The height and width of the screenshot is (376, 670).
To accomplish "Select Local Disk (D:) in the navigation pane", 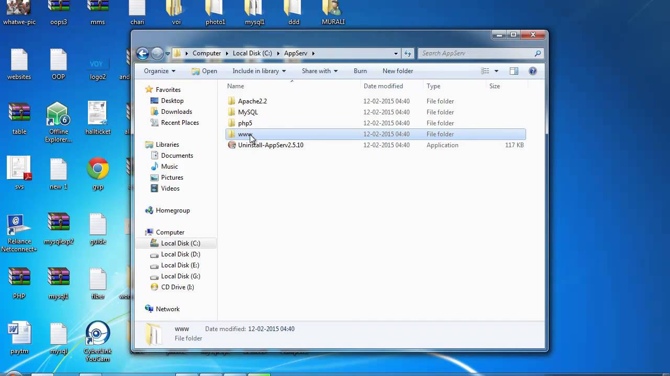I will (x=180, y=254).
